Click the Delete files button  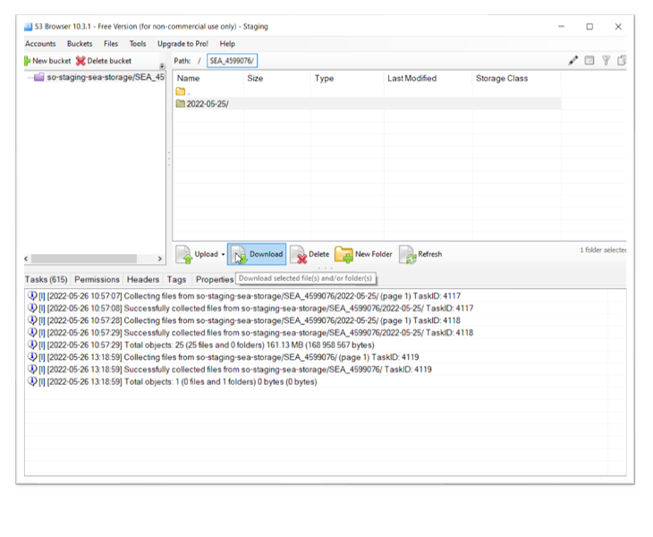(310, 254)
